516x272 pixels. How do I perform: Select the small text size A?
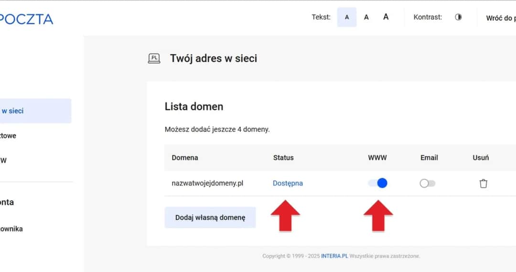click(347, 17)
